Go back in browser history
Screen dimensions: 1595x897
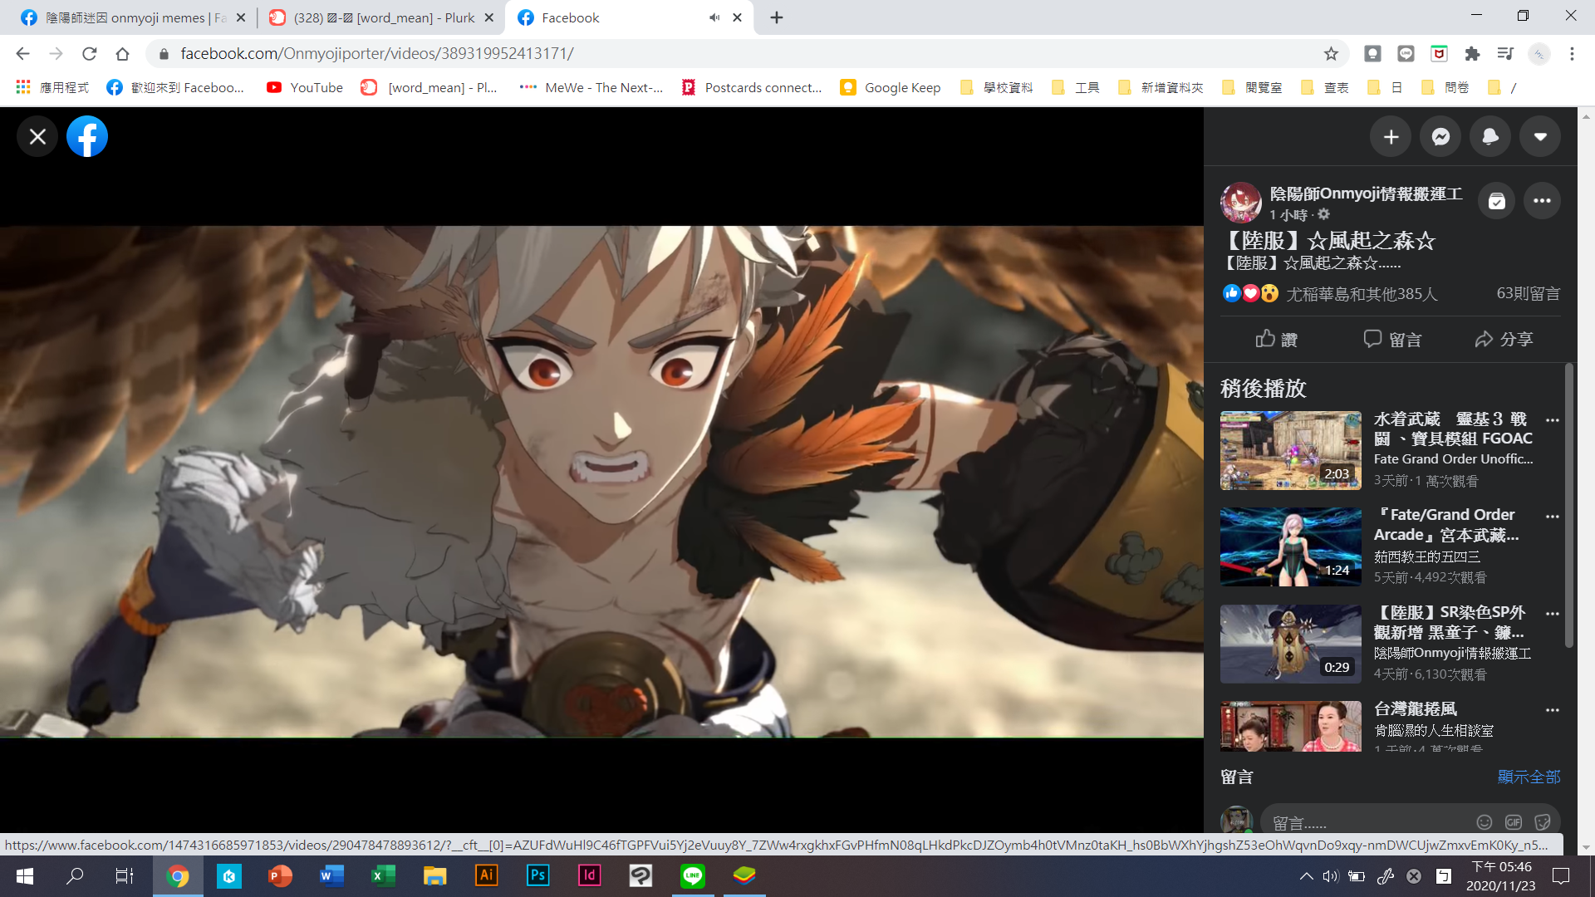22,54
